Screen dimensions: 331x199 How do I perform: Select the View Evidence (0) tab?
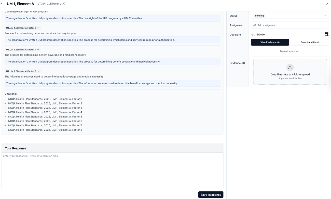270,42
